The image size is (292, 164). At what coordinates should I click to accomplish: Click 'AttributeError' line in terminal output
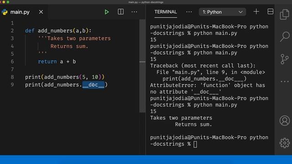(x=208, y=85)
